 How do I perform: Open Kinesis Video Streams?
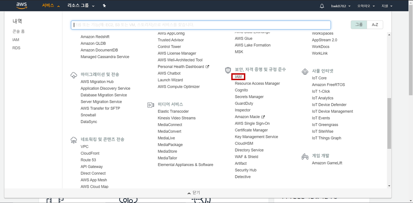pyautogui.click(x=177, y=118)
